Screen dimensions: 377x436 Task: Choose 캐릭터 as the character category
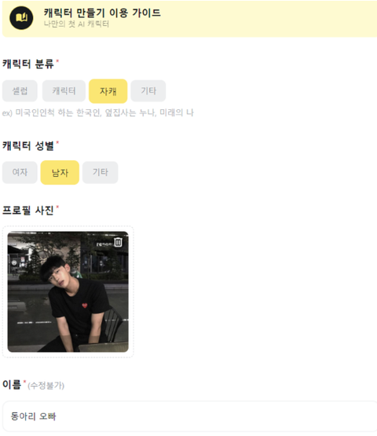point(64,91)
